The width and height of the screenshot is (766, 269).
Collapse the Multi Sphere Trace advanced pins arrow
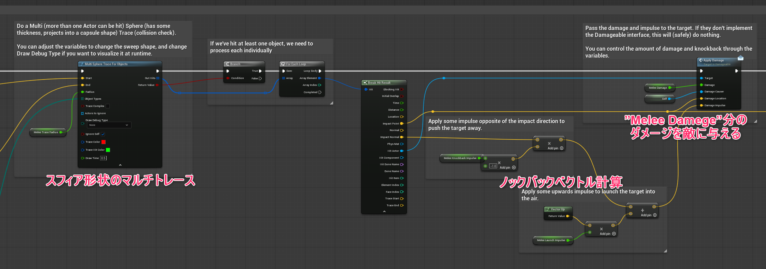click(120, 165)
